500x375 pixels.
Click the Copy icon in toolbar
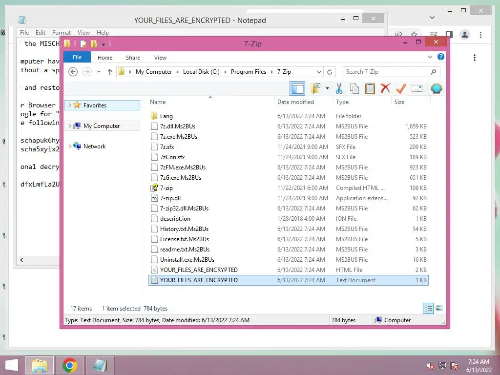coord(354,88)
